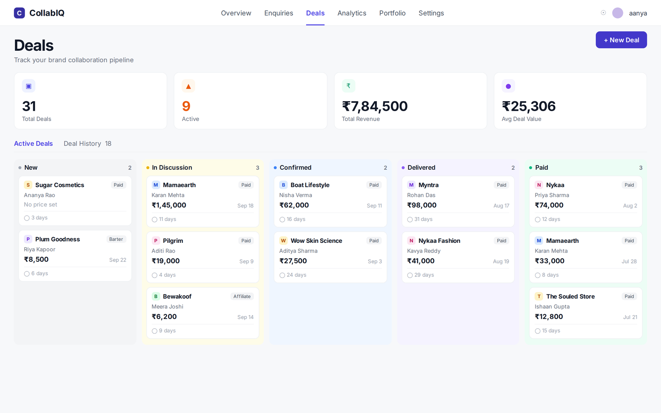Click the ₹62,000 amount
Screen dimensions: 661x413
point(294,205)
